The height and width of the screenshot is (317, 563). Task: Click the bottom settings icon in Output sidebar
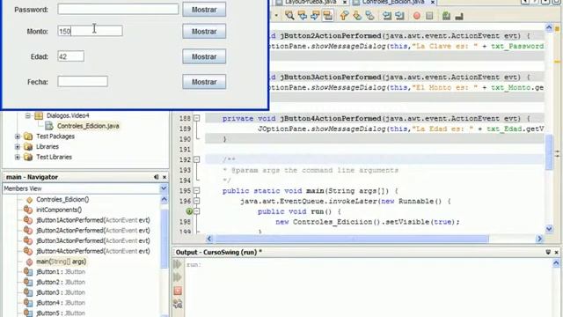178,304
